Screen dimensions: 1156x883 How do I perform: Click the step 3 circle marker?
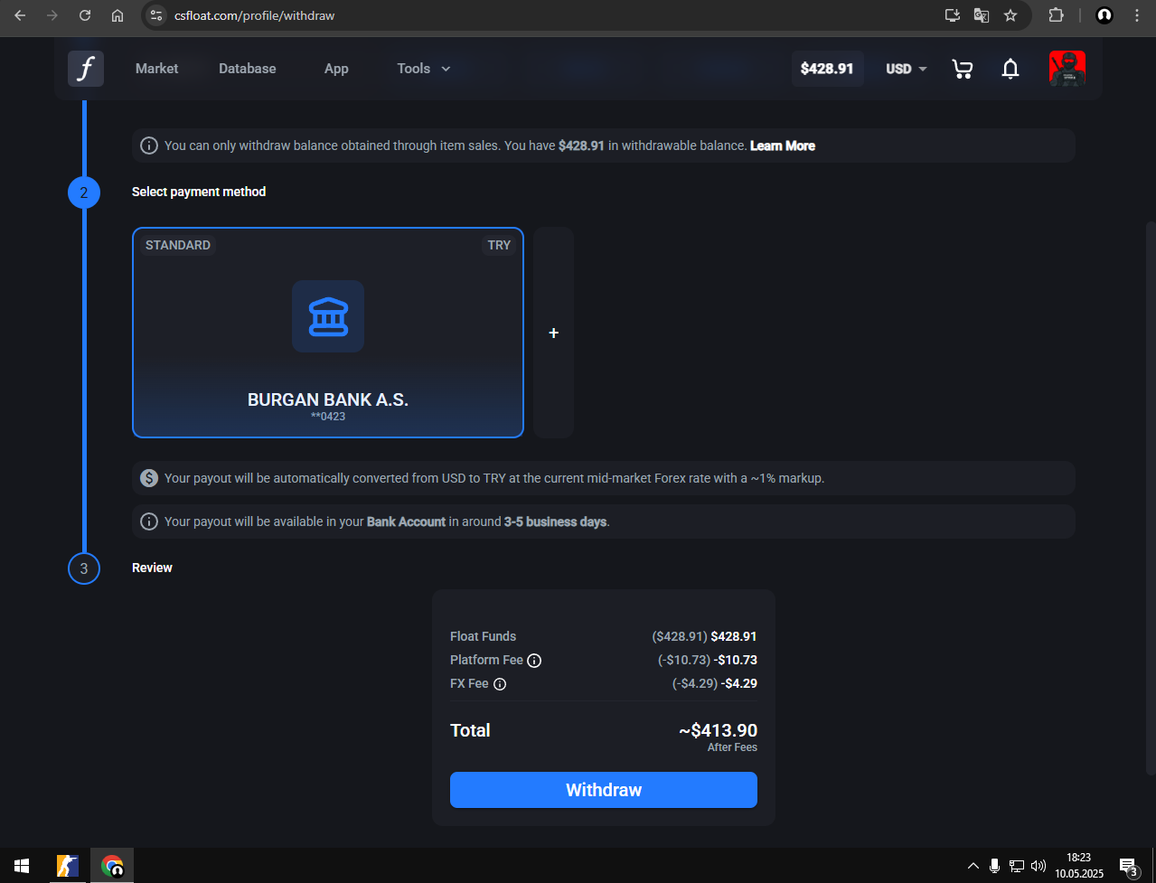[x=84, y=568]
